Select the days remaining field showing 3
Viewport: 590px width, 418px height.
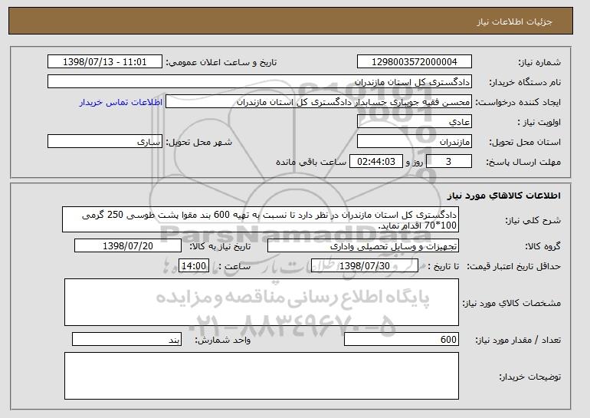(x=448, y=162)
